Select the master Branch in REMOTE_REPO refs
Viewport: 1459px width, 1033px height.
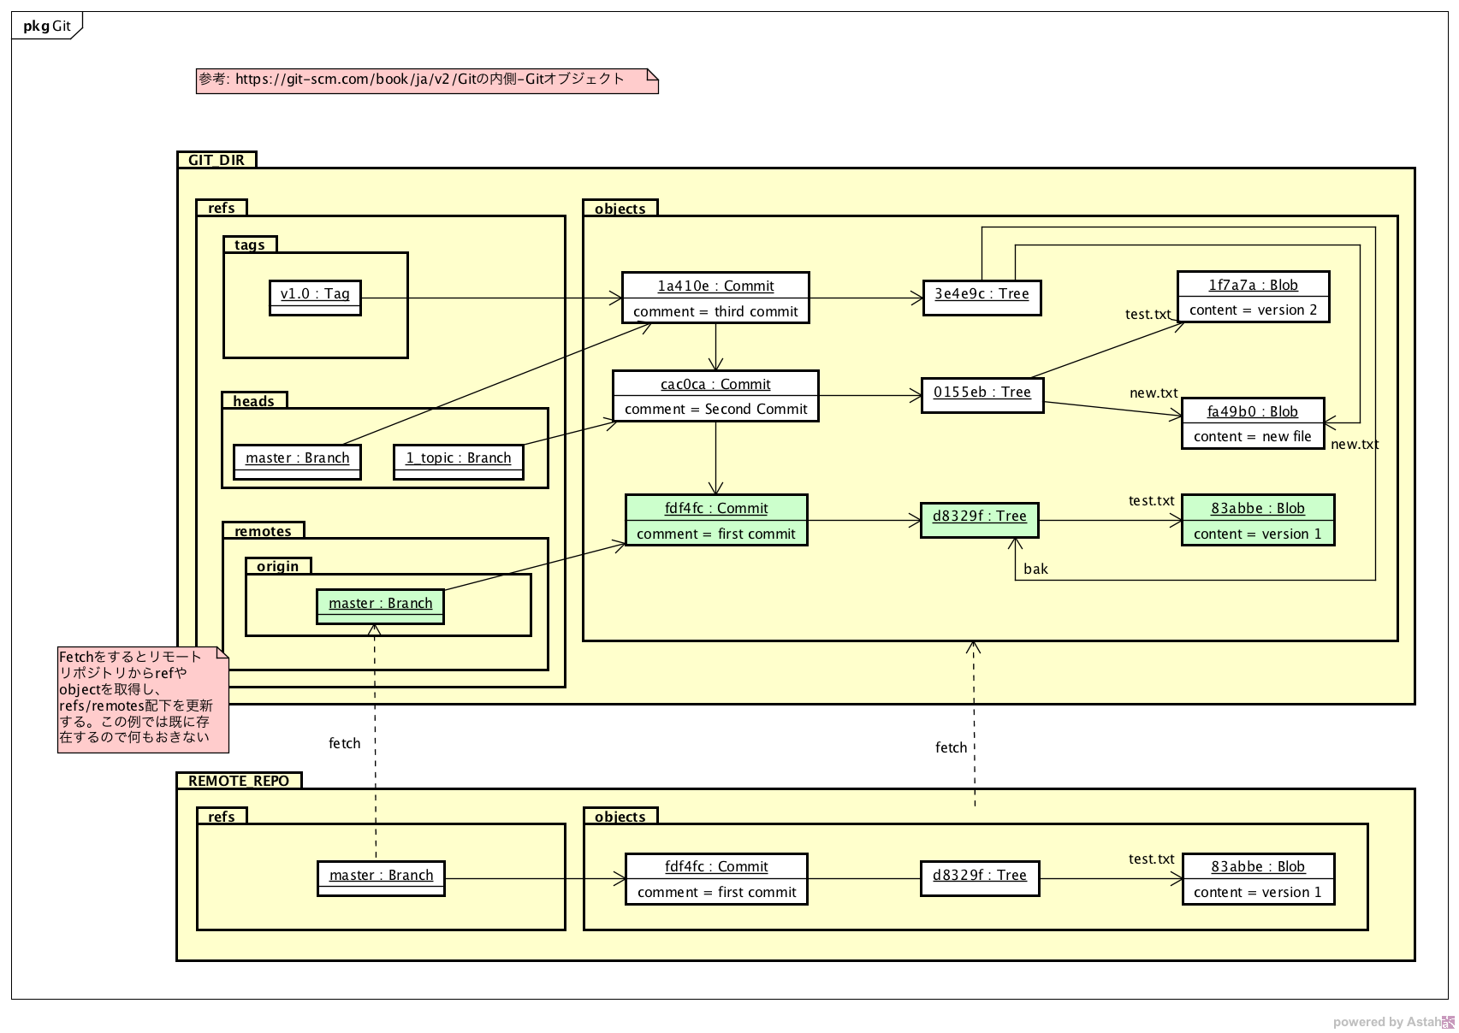tap(381, 878)
